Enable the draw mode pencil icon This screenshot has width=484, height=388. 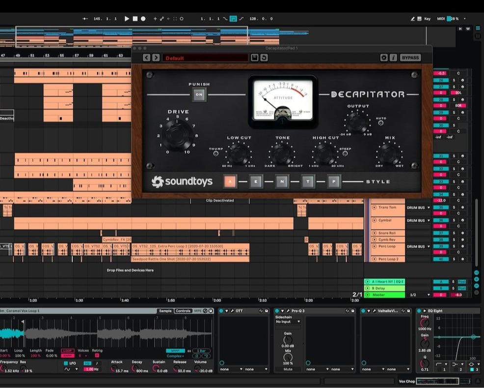[413, 19]
